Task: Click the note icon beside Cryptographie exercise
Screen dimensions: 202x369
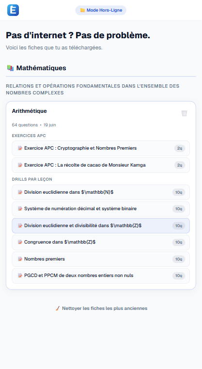Action: (x=20, y=148)
